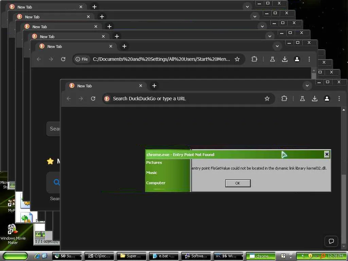Click green Start button

[x=16, y=256]
